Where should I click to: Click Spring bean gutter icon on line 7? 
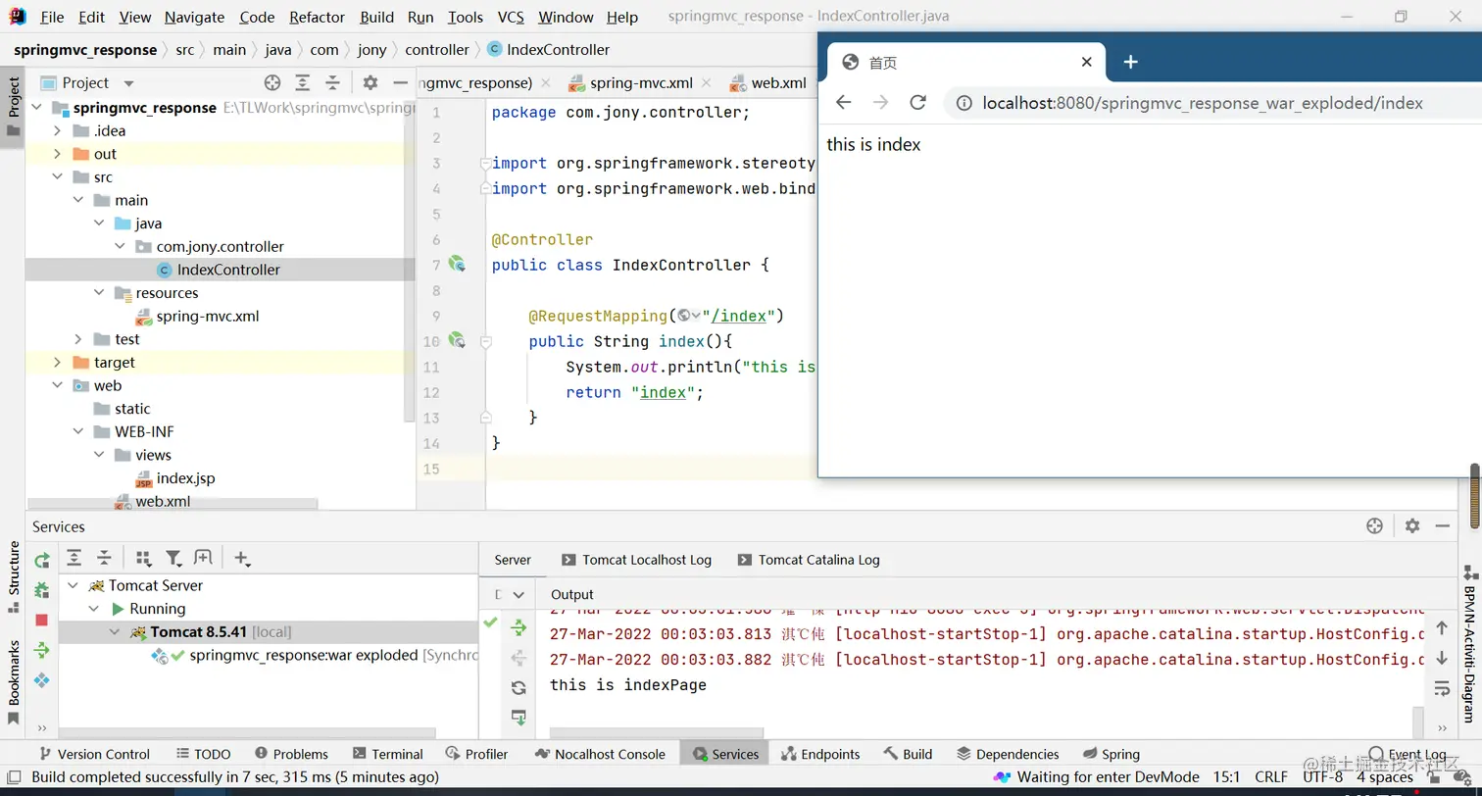[456, 264]
